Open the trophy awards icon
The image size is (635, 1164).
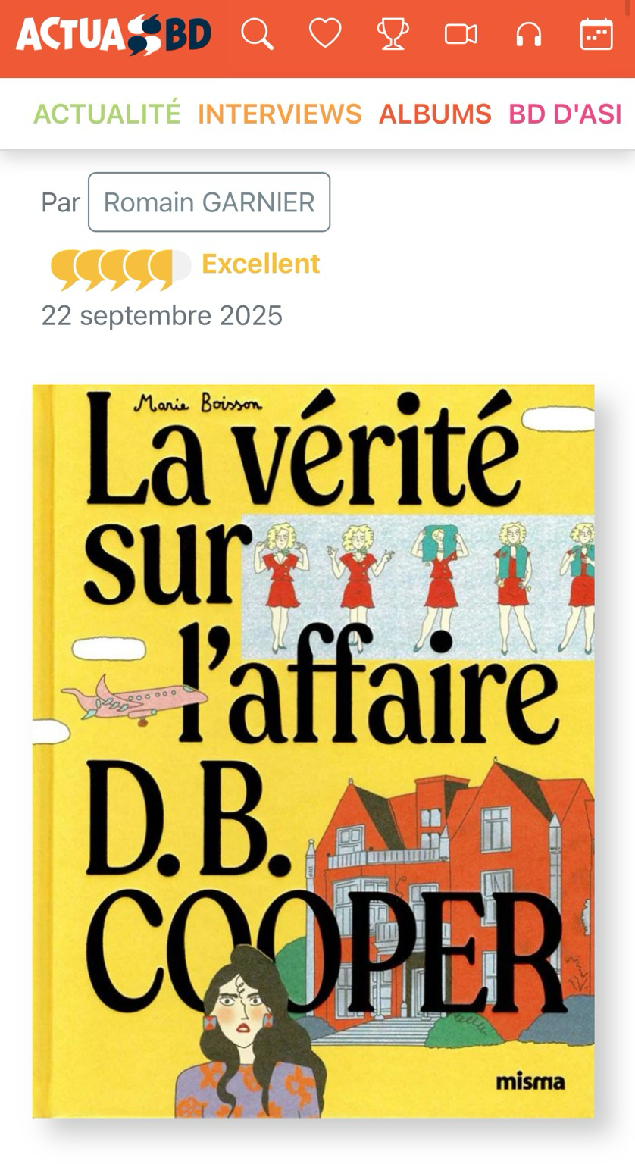[x=393, y=34]
